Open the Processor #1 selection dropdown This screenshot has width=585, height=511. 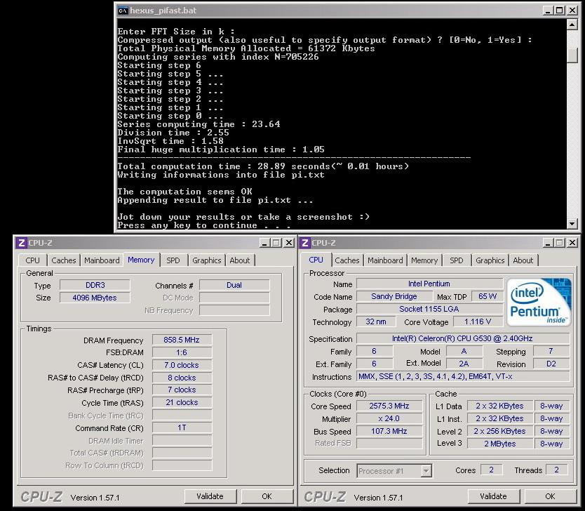point(426,471)
